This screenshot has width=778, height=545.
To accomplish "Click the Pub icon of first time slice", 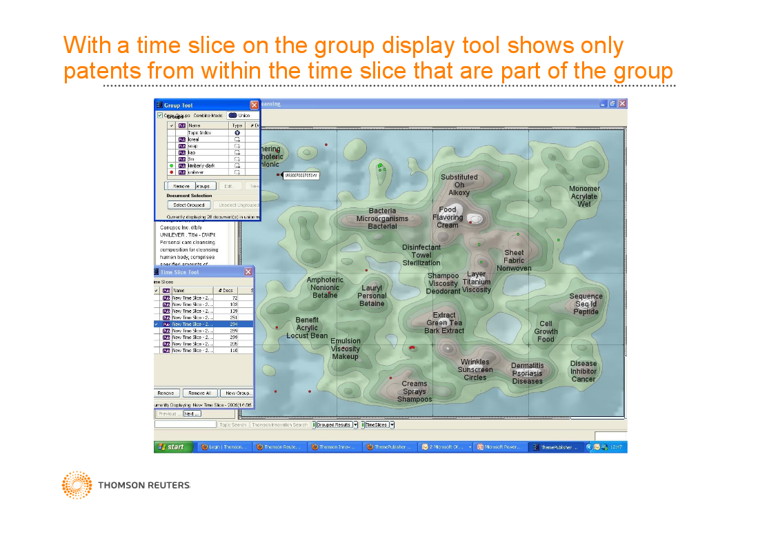I will click(x=166, y=298).
